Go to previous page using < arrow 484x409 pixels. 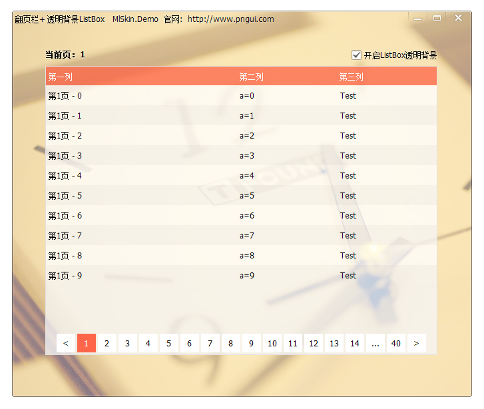pyautogui.click(x=65, y=344)
